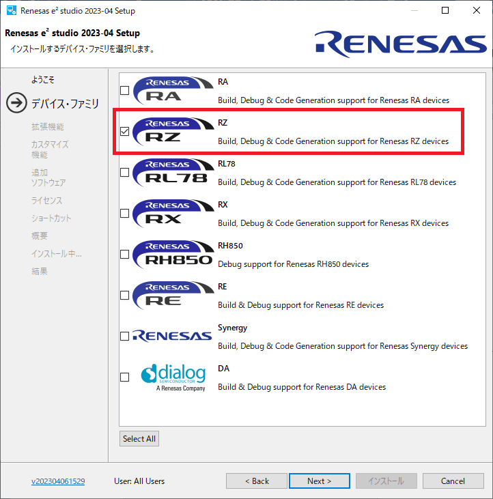
Task: Select the ライセンス step in sidebar
Action: click(47, 201)
